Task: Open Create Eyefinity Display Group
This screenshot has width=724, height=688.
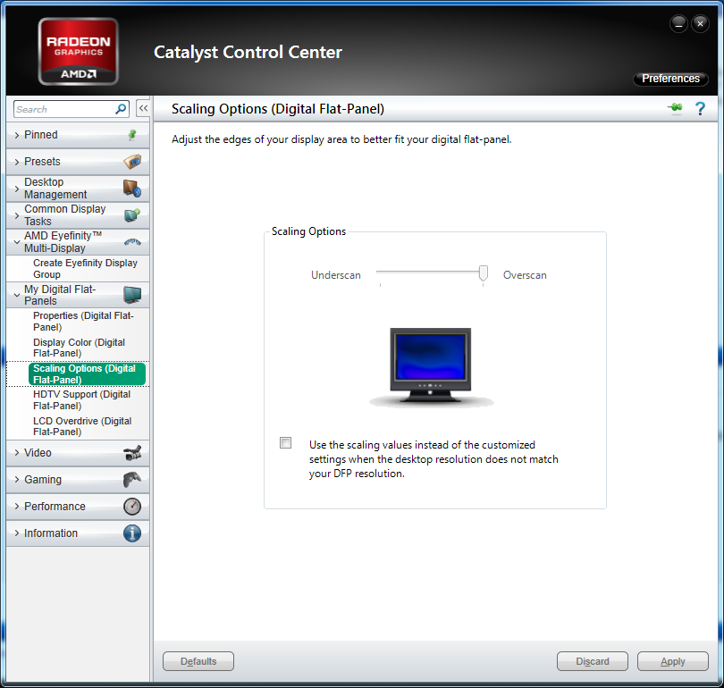Action: click(x=85, y=269)
